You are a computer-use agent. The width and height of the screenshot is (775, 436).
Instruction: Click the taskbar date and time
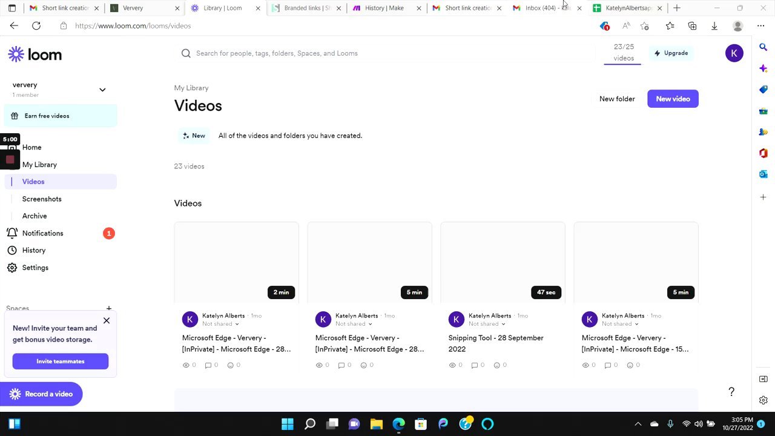[742, 424]
